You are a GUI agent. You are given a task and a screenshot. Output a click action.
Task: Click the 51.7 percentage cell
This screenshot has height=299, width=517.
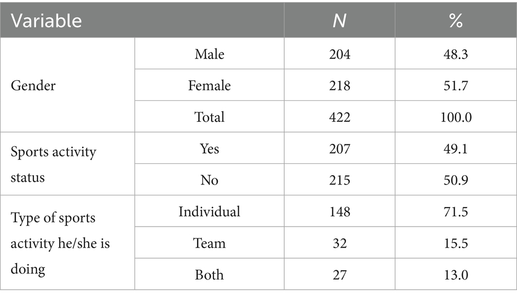456,86
